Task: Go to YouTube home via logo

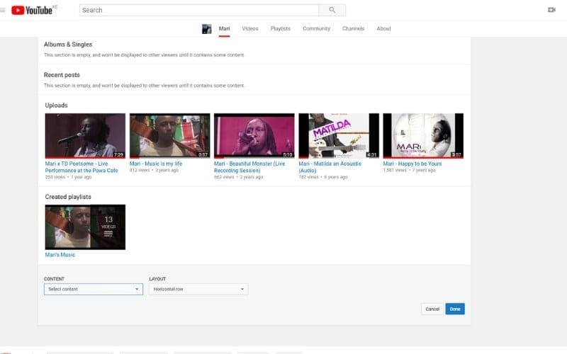Action: 32,10
